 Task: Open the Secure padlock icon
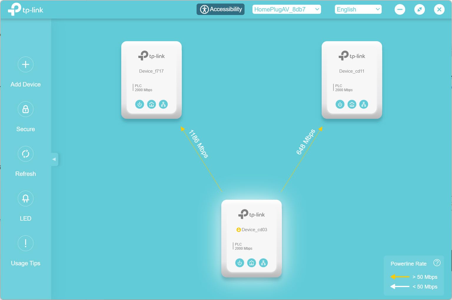coord(26,109)
